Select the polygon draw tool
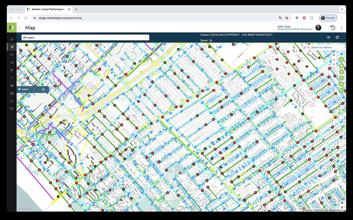Image resolution: width=353 pixels, height=220 pixels. [x=342, y=203]
